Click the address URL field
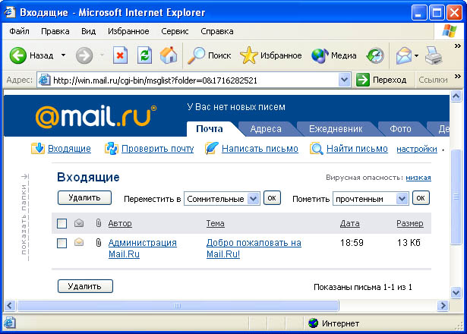The height and width of the screenshot is (334, 467). point(195,80)
